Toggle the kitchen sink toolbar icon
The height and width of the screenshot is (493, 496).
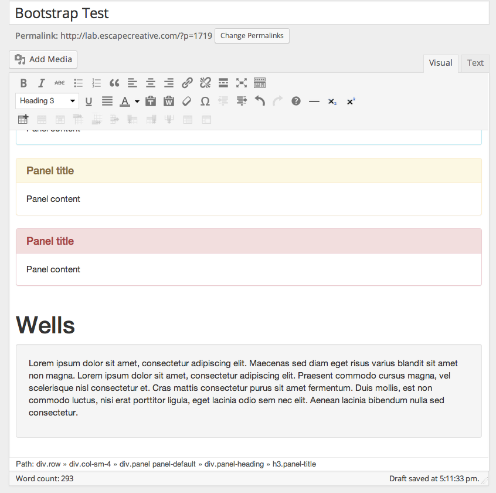tap(260, 83)
